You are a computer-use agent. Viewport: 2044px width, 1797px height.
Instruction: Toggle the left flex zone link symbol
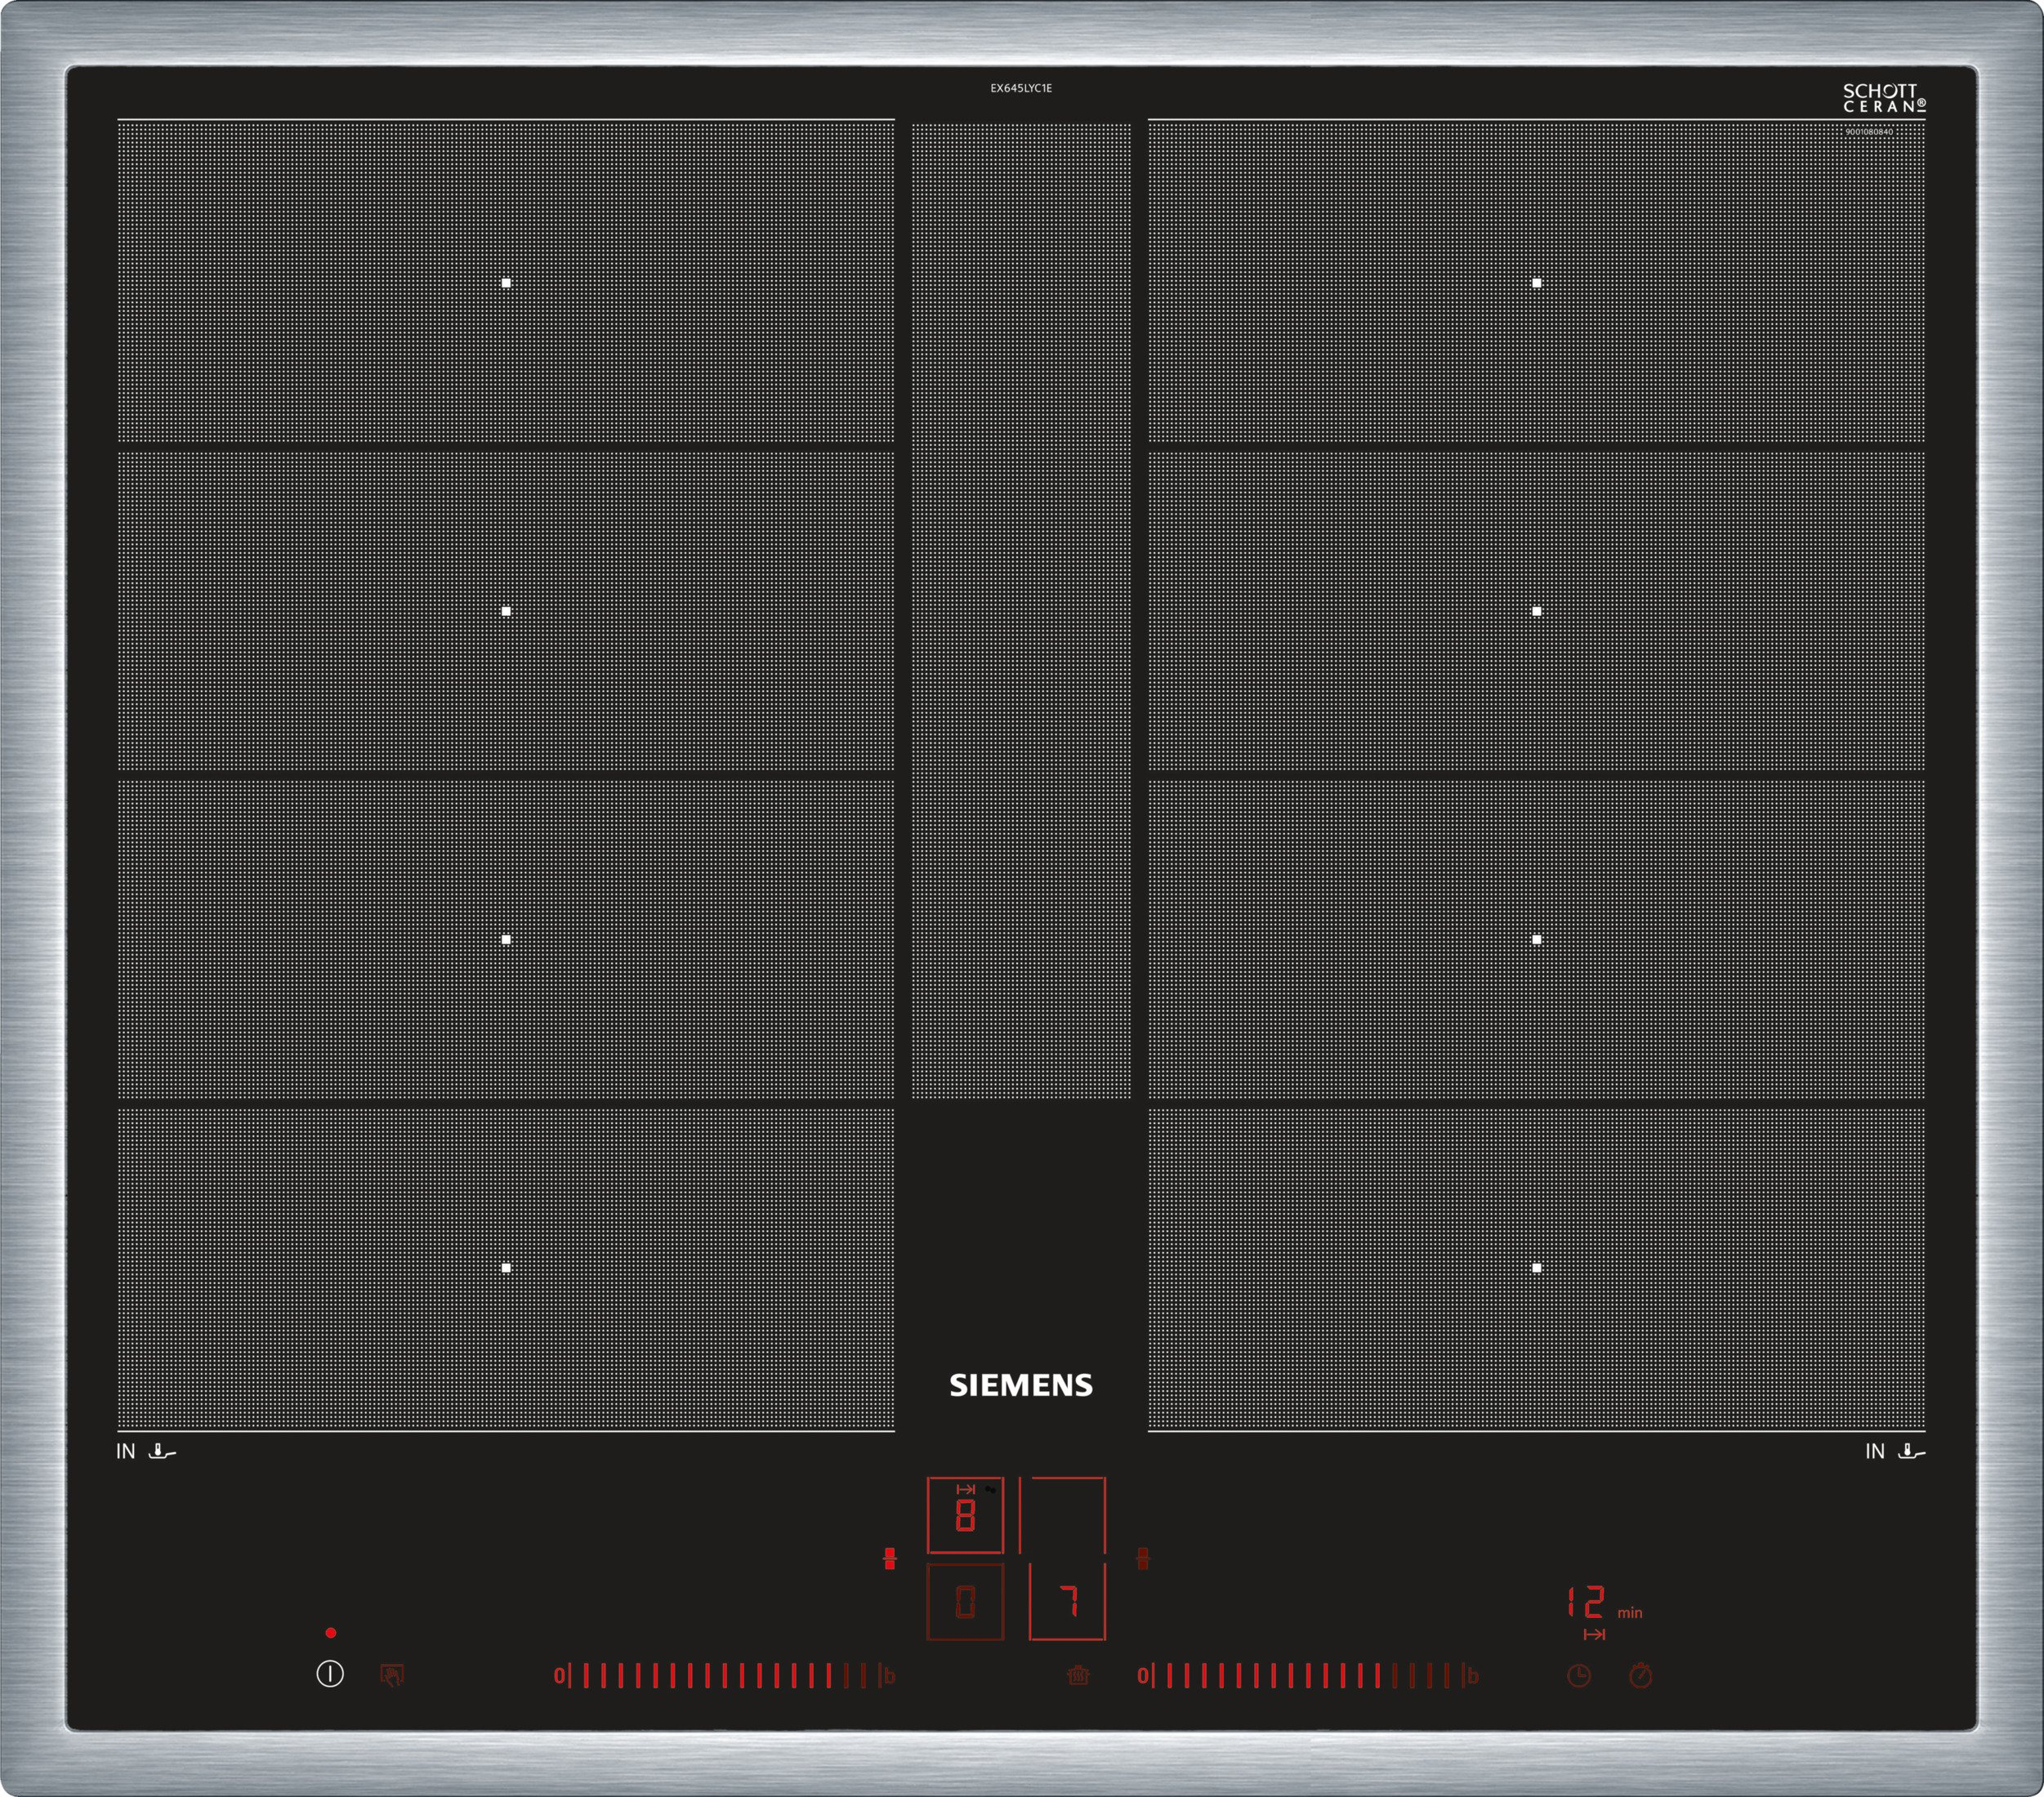(889, 1558)
